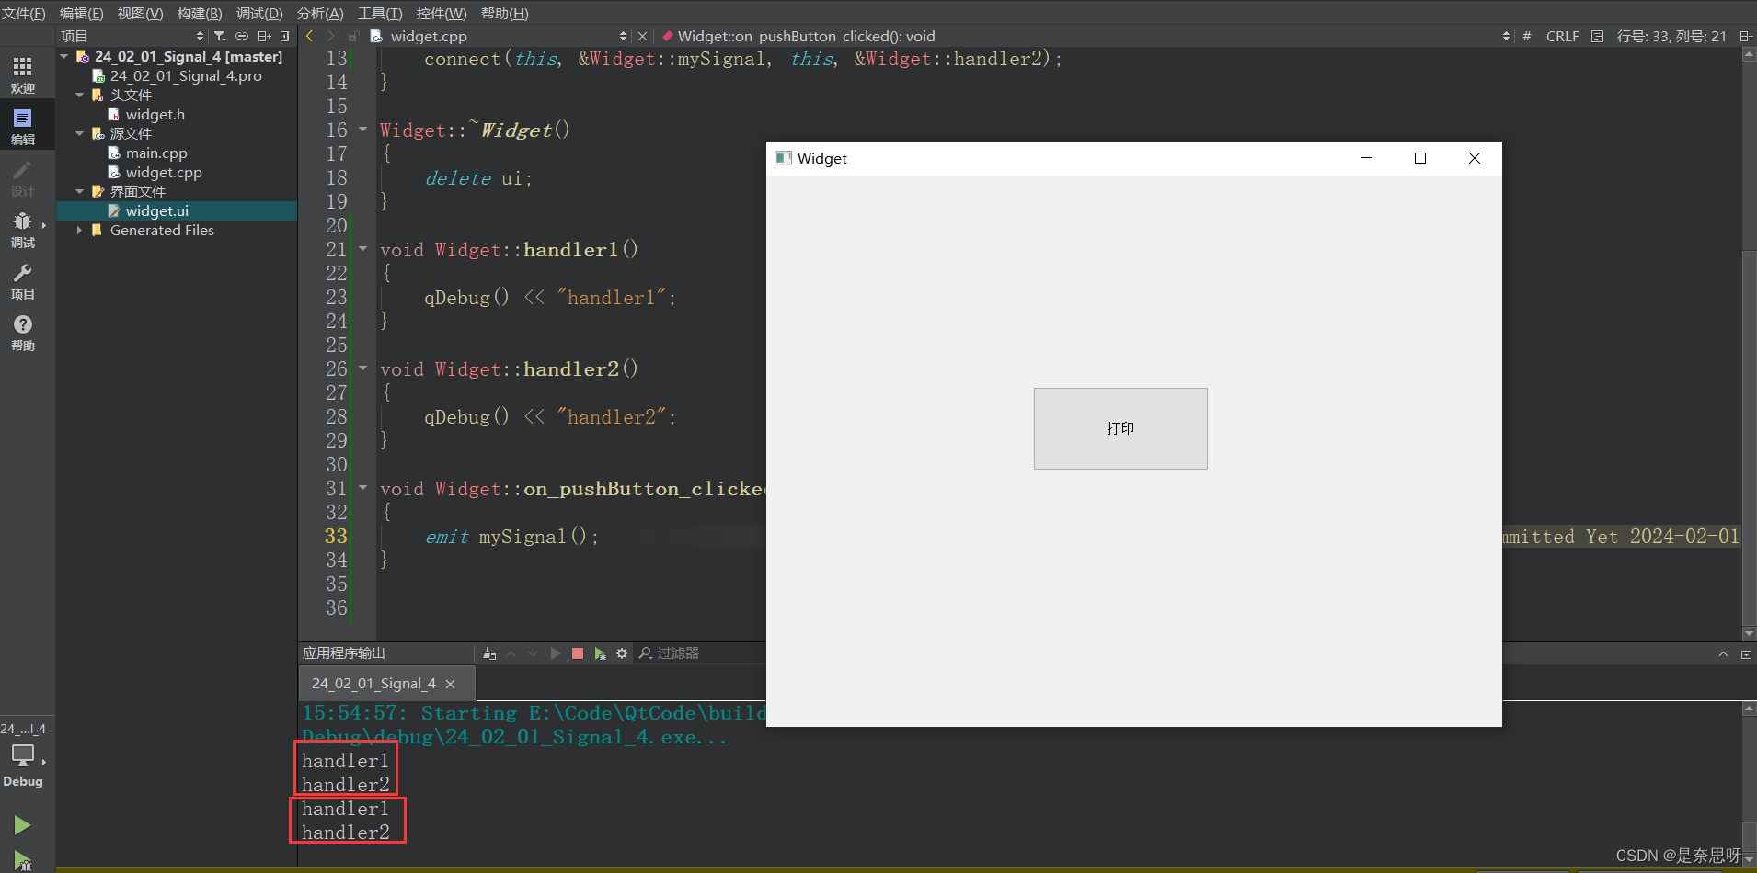This screenshot has width=1757, height=873.
Task: Open the Build (构建) menu
Action: 200,13
